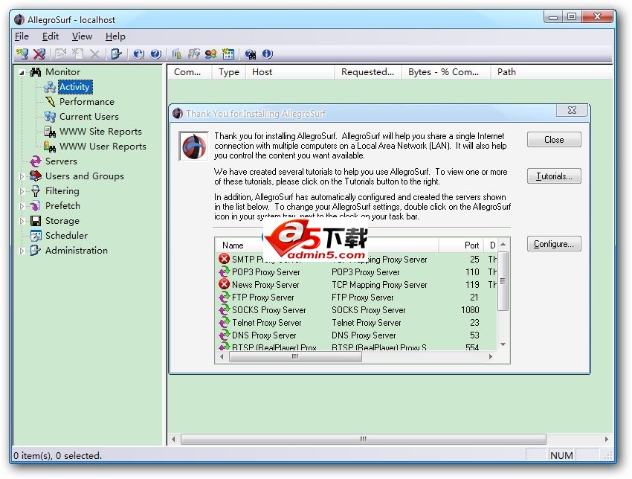Click the Performance lightning bolt icon
The height and width of the screenshot is (479, 632).
point(48,102)
